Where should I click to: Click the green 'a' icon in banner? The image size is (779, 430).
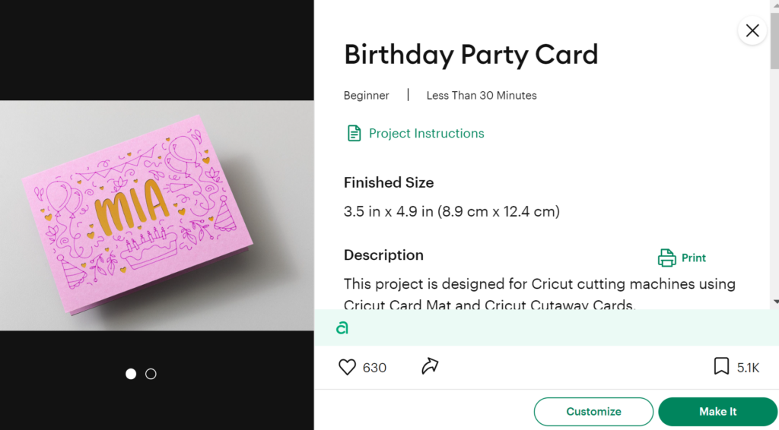point(342,328)
